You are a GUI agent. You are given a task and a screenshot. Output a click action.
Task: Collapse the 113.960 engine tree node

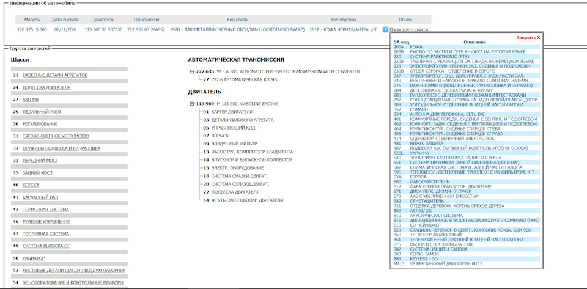(192, 103)
